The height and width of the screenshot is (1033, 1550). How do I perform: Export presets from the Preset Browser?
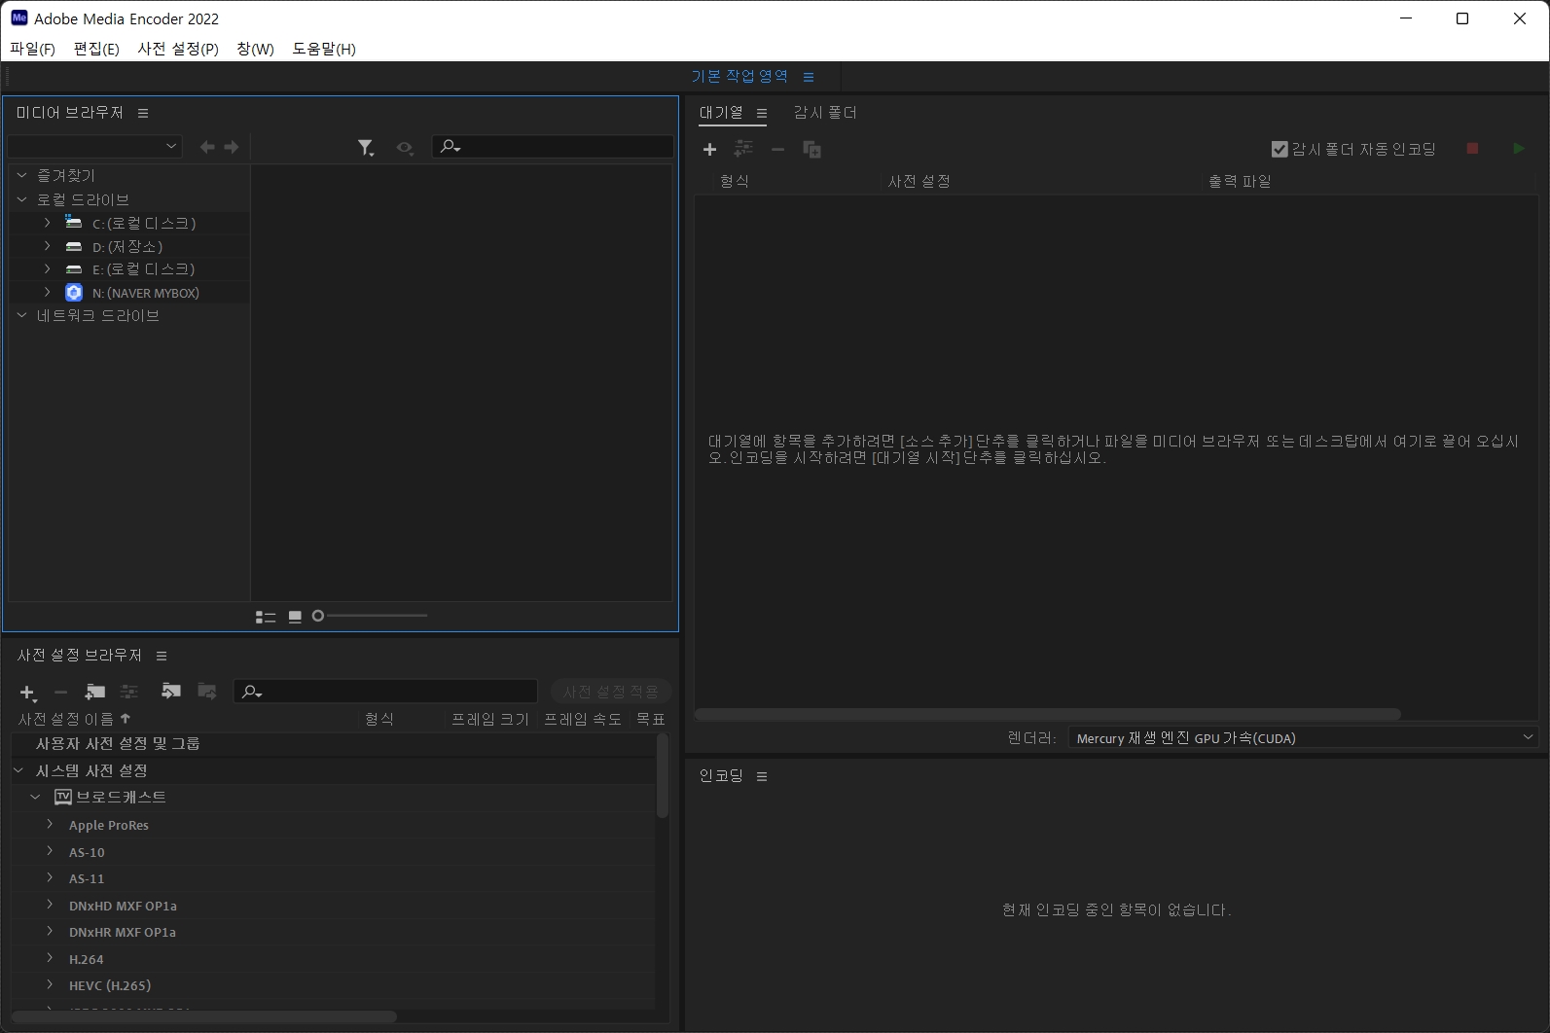(207, 691)
